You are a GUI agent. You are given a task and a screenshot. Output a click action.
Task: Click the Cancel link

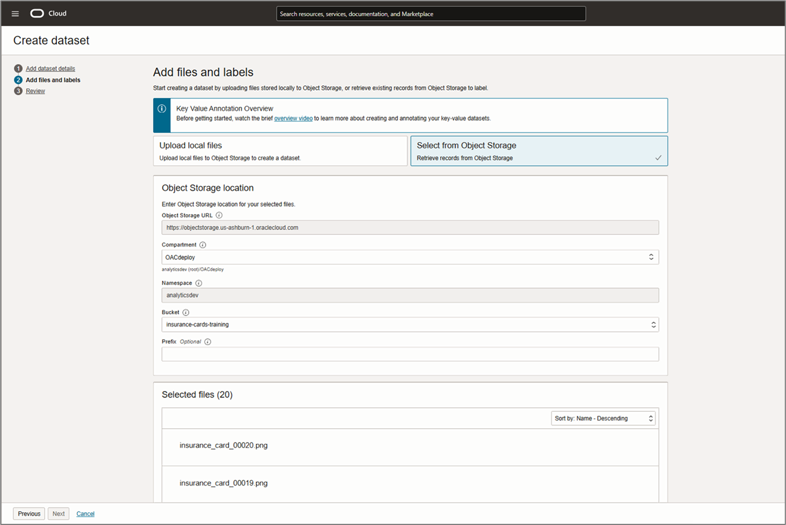click(x=85, y=513)
